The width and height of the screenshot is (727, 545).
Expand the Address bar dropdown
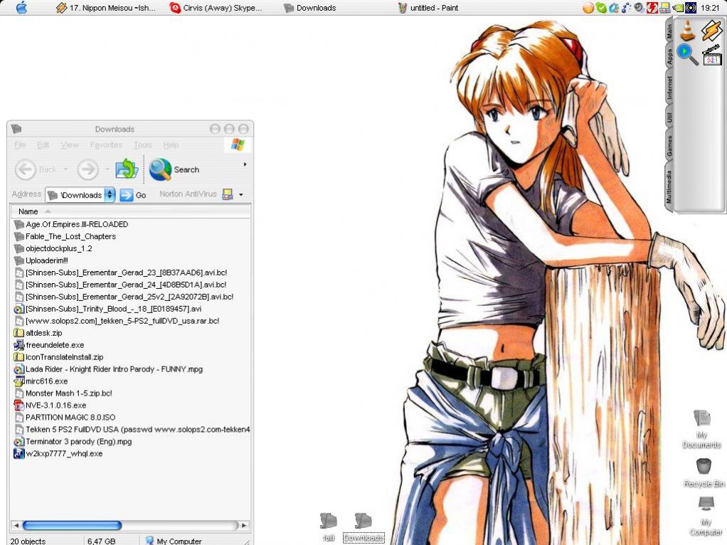[x=110, y=195]
